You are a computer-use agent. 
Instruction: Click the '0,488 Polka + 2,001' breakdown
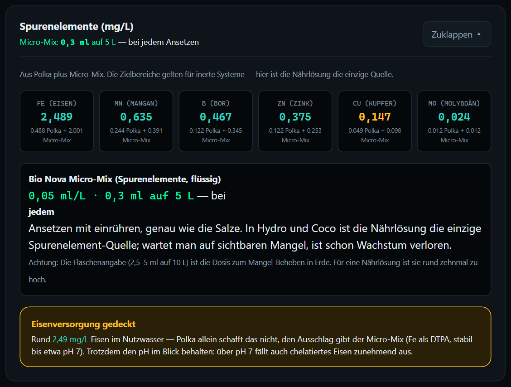click(x=57, y=131)
